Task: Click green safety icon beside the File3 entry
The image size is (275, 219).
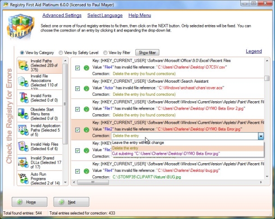Action: tap(86, 151)
